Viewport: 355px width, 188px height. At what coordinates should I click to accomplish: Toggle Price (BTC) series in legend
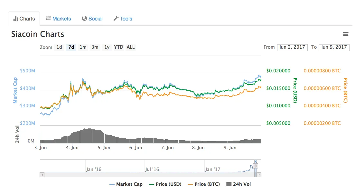pyautogui.click(x=204, y=184)
